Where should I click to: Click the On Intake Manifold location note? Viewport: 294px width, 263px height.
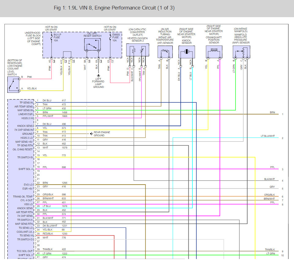click(x=241, y=30)
